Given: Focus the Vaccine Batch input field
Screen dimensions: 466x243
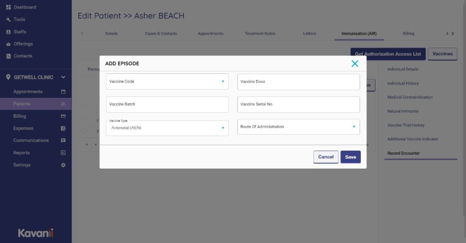Looking at the screenshot, I should point(167,104).
